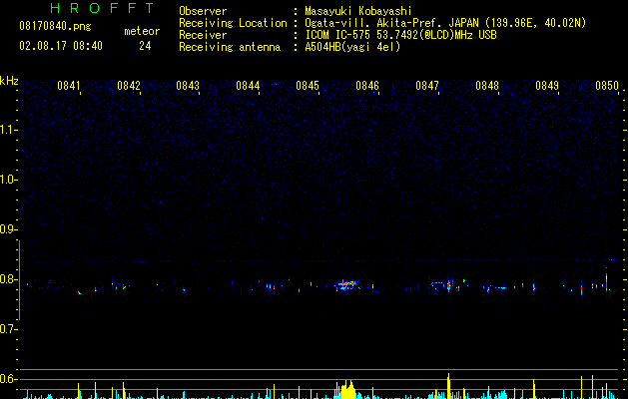Click the meteor count 24
The image size is (628, 399).
[145, 46]
